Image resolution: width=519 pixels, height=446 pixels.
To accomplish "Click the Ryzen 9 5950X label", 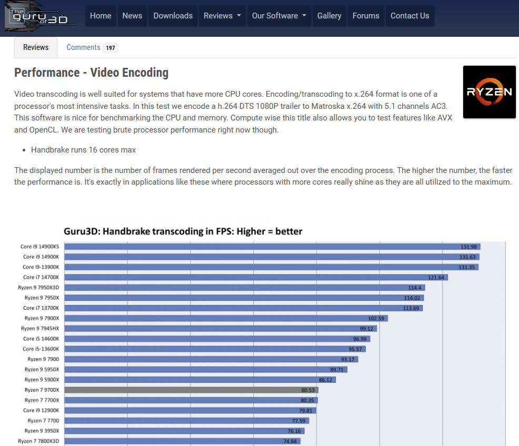I will 42,370.
